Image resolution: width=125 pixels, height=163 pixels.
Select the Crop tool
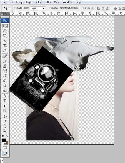coord(5,46)
